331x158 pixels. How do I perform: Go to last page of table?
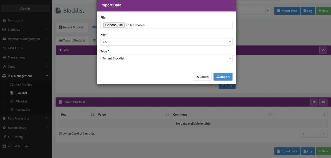[324, 134]
